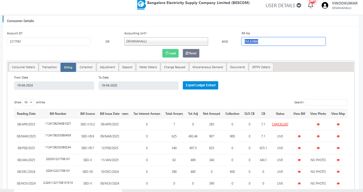Open the Transaction tab

pos(49,67)
